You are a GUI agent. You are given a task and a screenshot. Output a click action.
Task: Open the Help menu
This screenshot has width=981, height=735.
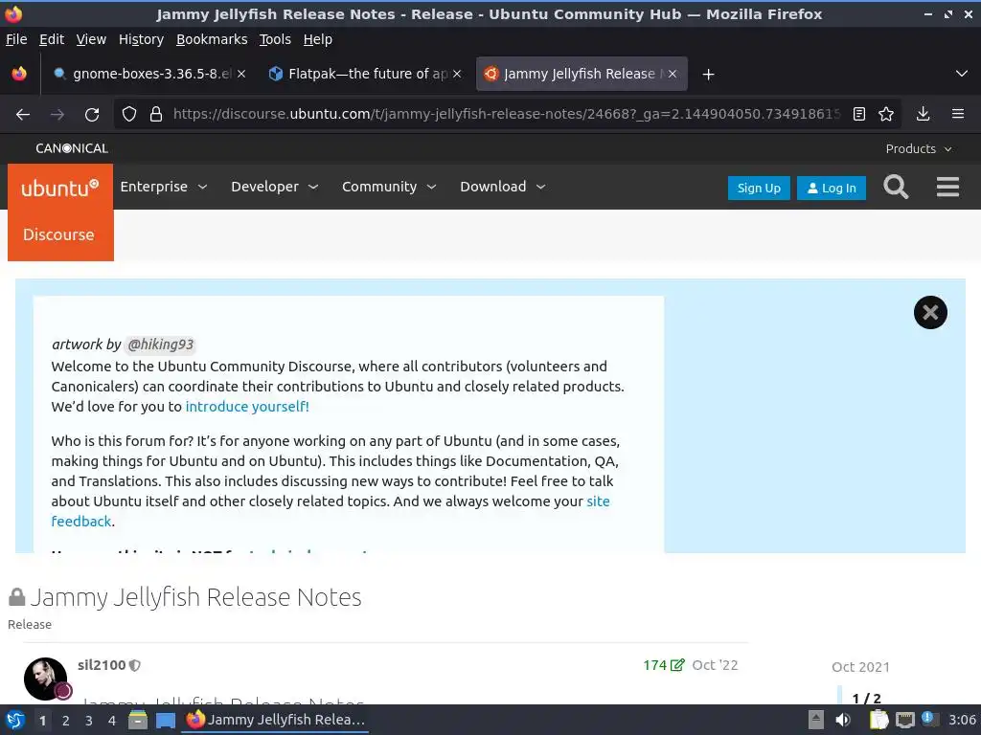pyautogui.click(x=318, y=39)
